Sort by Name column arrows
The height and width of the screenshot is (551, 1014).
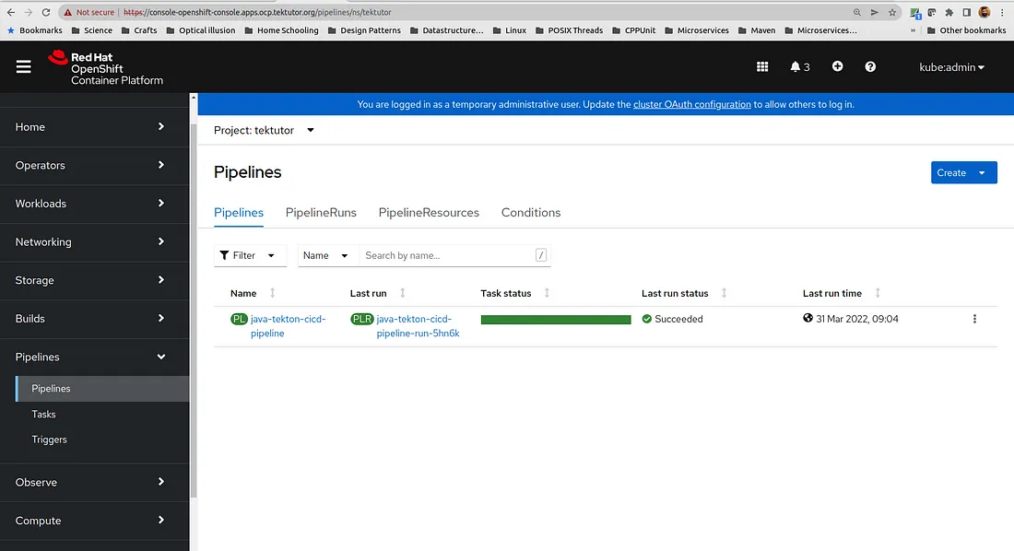[272, 293]
